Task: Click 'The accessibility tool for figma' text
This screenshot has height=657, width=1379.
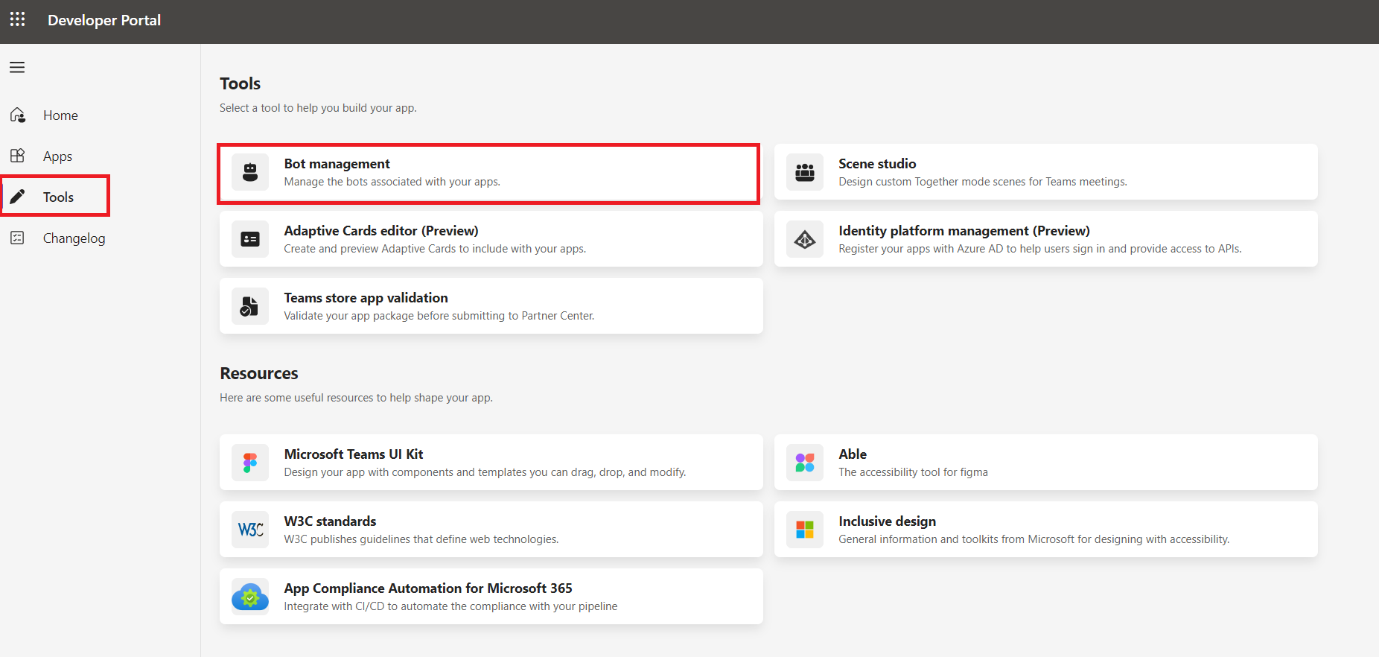Action: pos(913,472)
